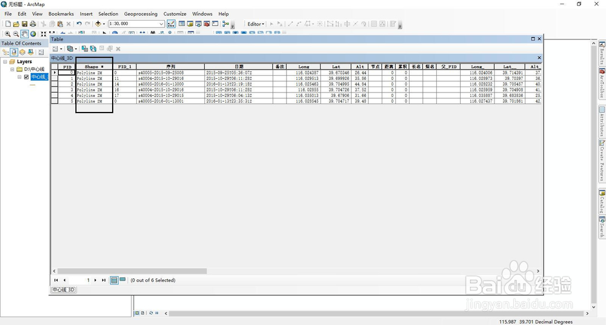The image size is (606, 325).
Task: Select the Zoom In tool
Action: (7, 34)
